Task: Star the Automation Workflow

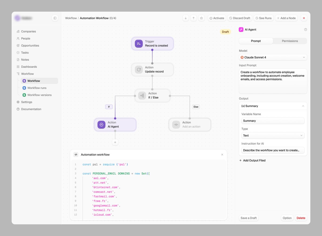Action: tap(202, 18)
